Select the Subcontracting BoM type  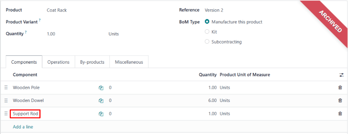pyautogui.click(x=207, y=42)
